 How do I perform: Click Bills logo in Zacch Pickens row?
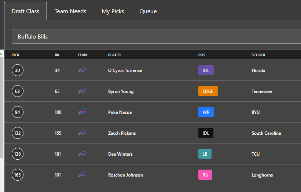pyautogui.click(x=82, y=133)
